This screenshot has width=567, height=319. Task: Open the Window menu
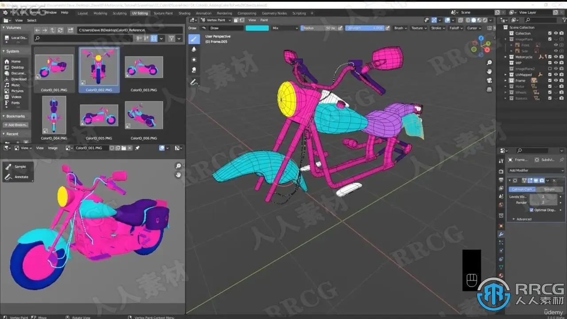50,12
